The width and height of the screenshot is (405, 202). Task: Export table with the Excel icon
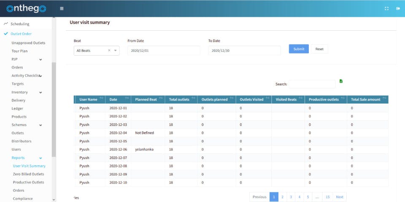[341, 81]
